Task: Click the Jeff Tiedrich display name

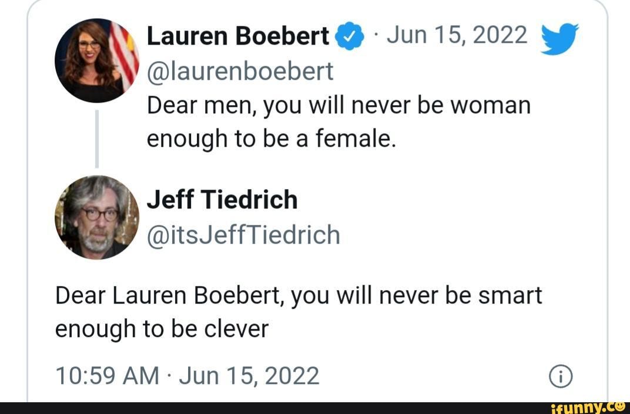Action: [222, 200]
